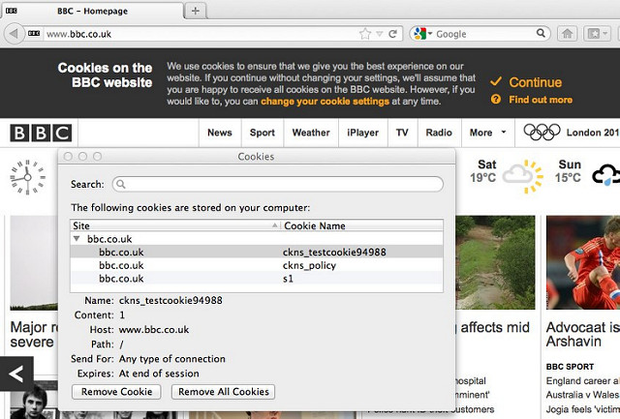620x419 pixels.
Task: Click 'Any type of connection' value
Action: tap(172, 359)
